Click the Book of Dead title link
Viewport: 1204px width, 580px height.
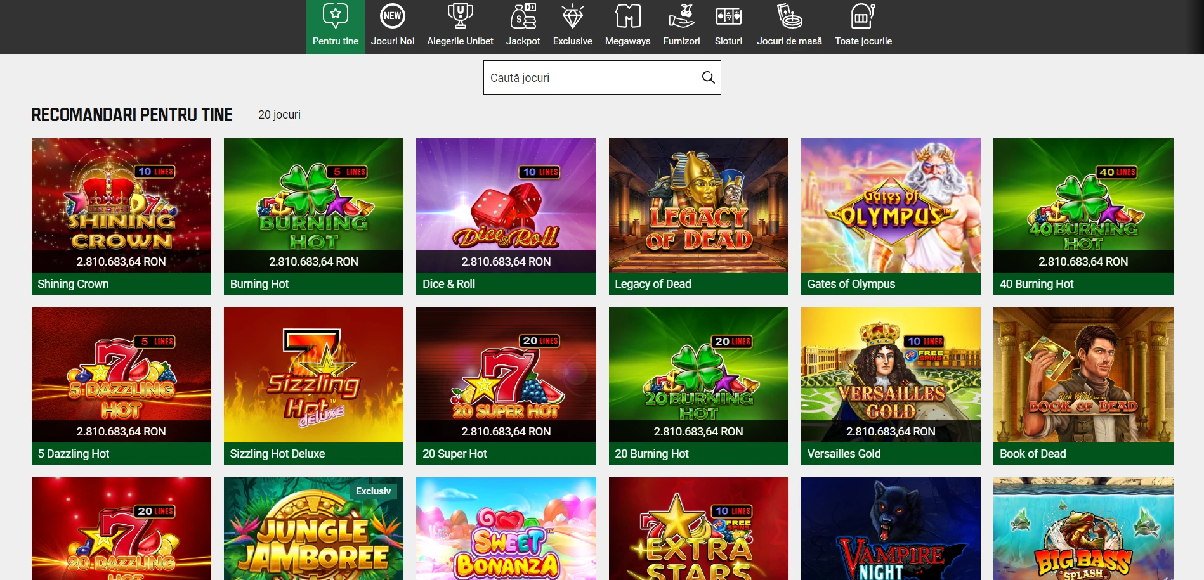pyautogui.click(x=1033, y=454)
